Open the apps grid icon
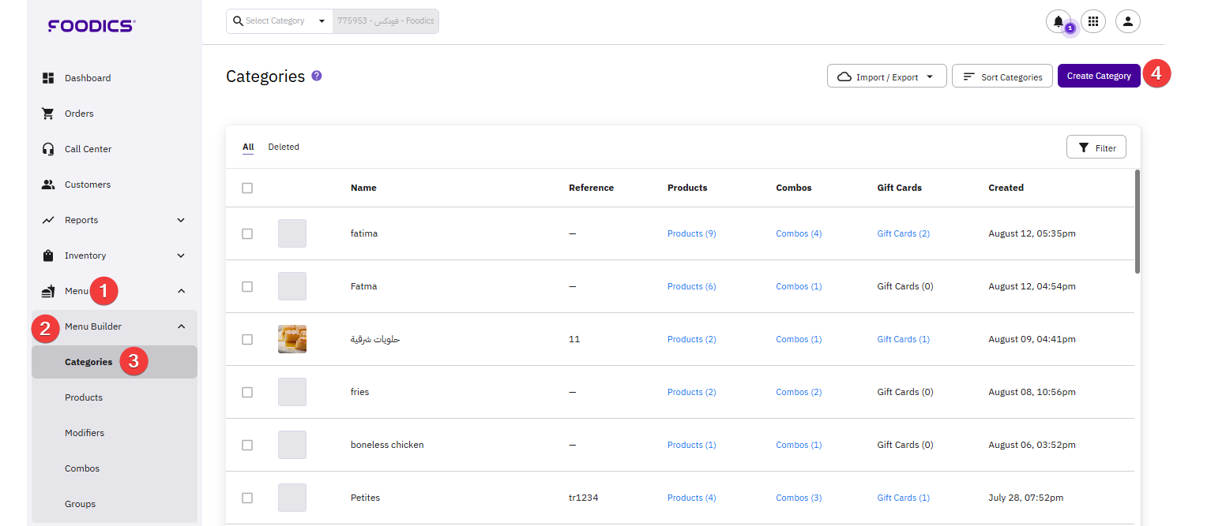 pos(1093,21)
